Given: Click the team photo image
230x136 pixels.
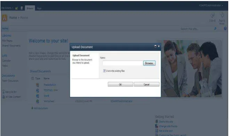Looking at the screenshot, I should point(191,68).
